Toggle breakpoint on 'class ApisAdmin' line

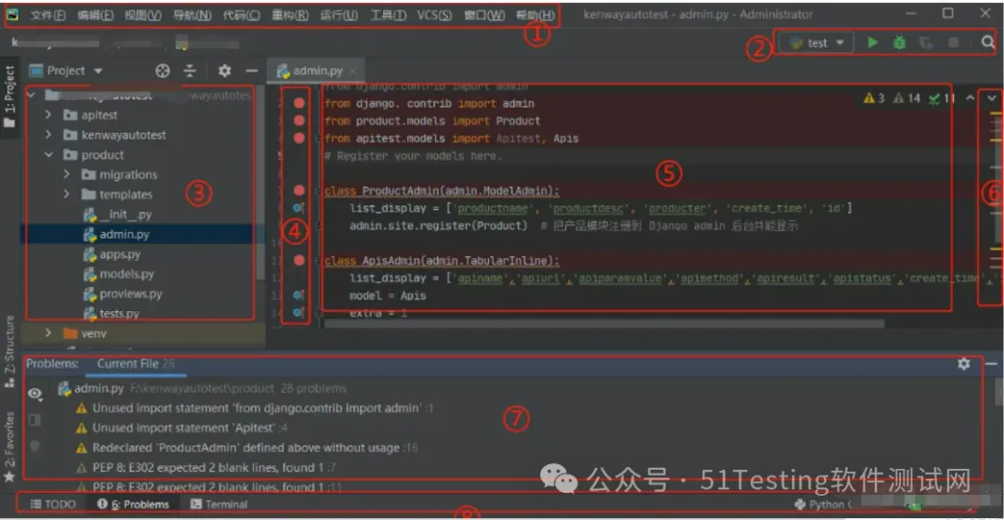pos(299,260)
